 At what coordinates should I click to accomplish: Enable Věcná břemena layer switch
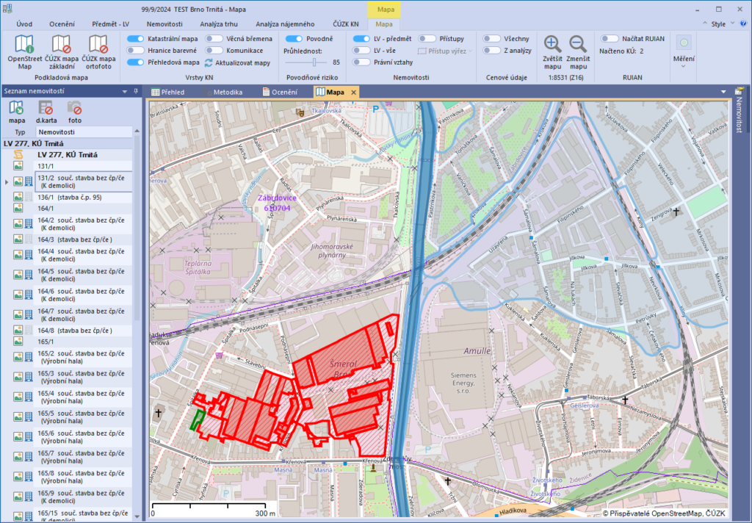point(214,38)
